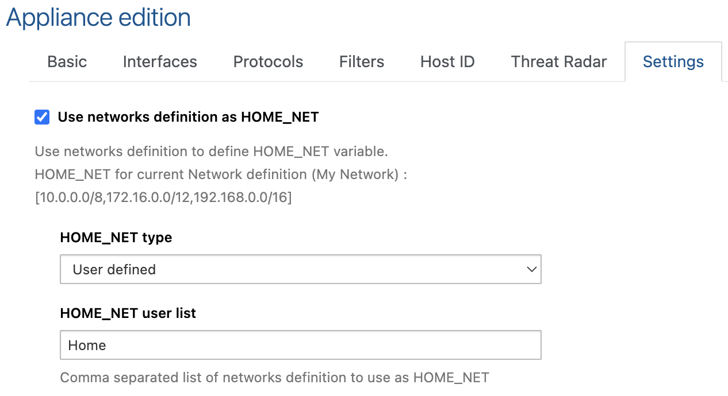Click the 10.0.0.0/8 network range list text
728x396 pixels.
[x=163, y=198]
